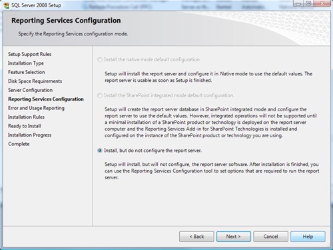The image size is (333, 250).
Task: Select SharePoint integrated mode radio button
Action: click(100, 95)
